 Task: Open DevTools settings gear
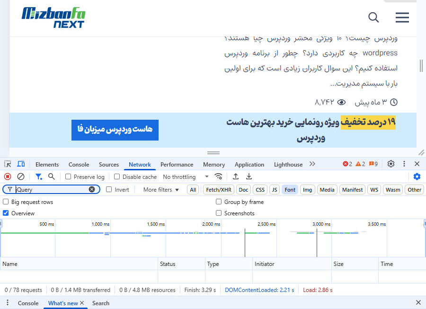(x=391, y=164)
